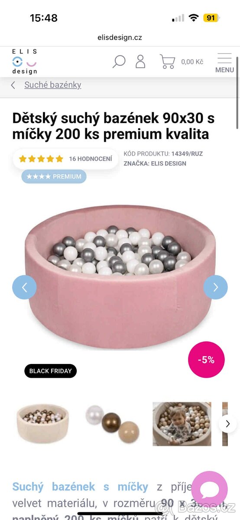Open the user account icon

pyautogui.click(x=140, y=61)
